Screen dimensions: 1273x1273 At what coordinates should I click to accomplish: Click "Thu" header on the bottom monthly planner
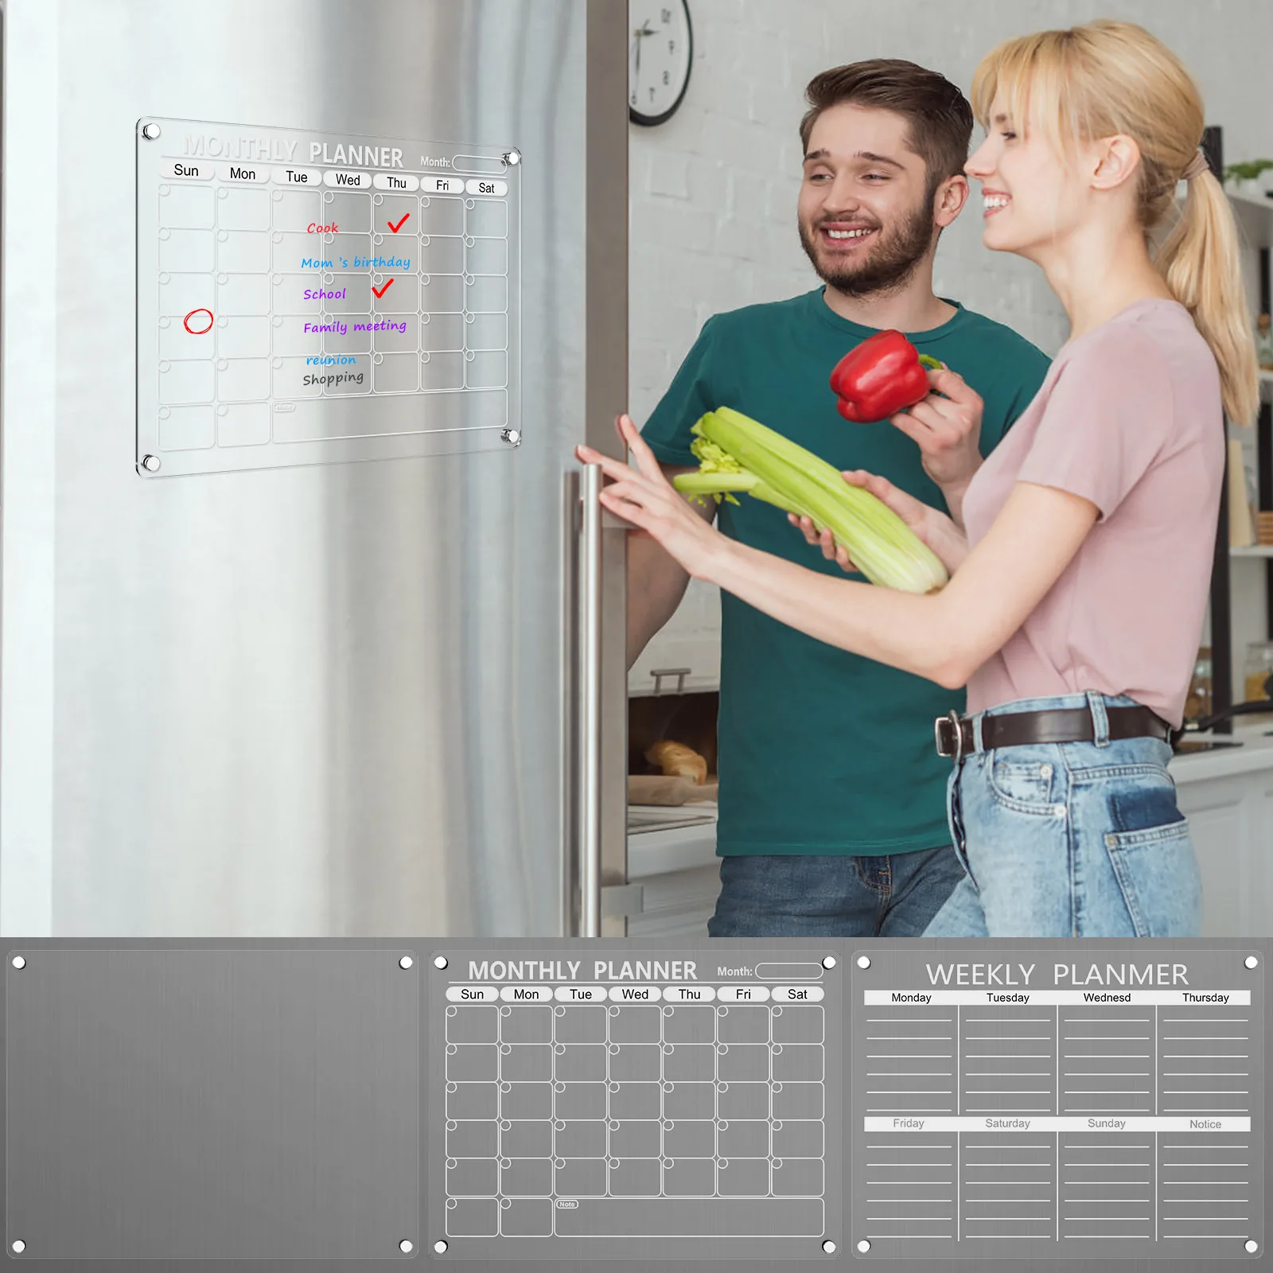point(689,994)
